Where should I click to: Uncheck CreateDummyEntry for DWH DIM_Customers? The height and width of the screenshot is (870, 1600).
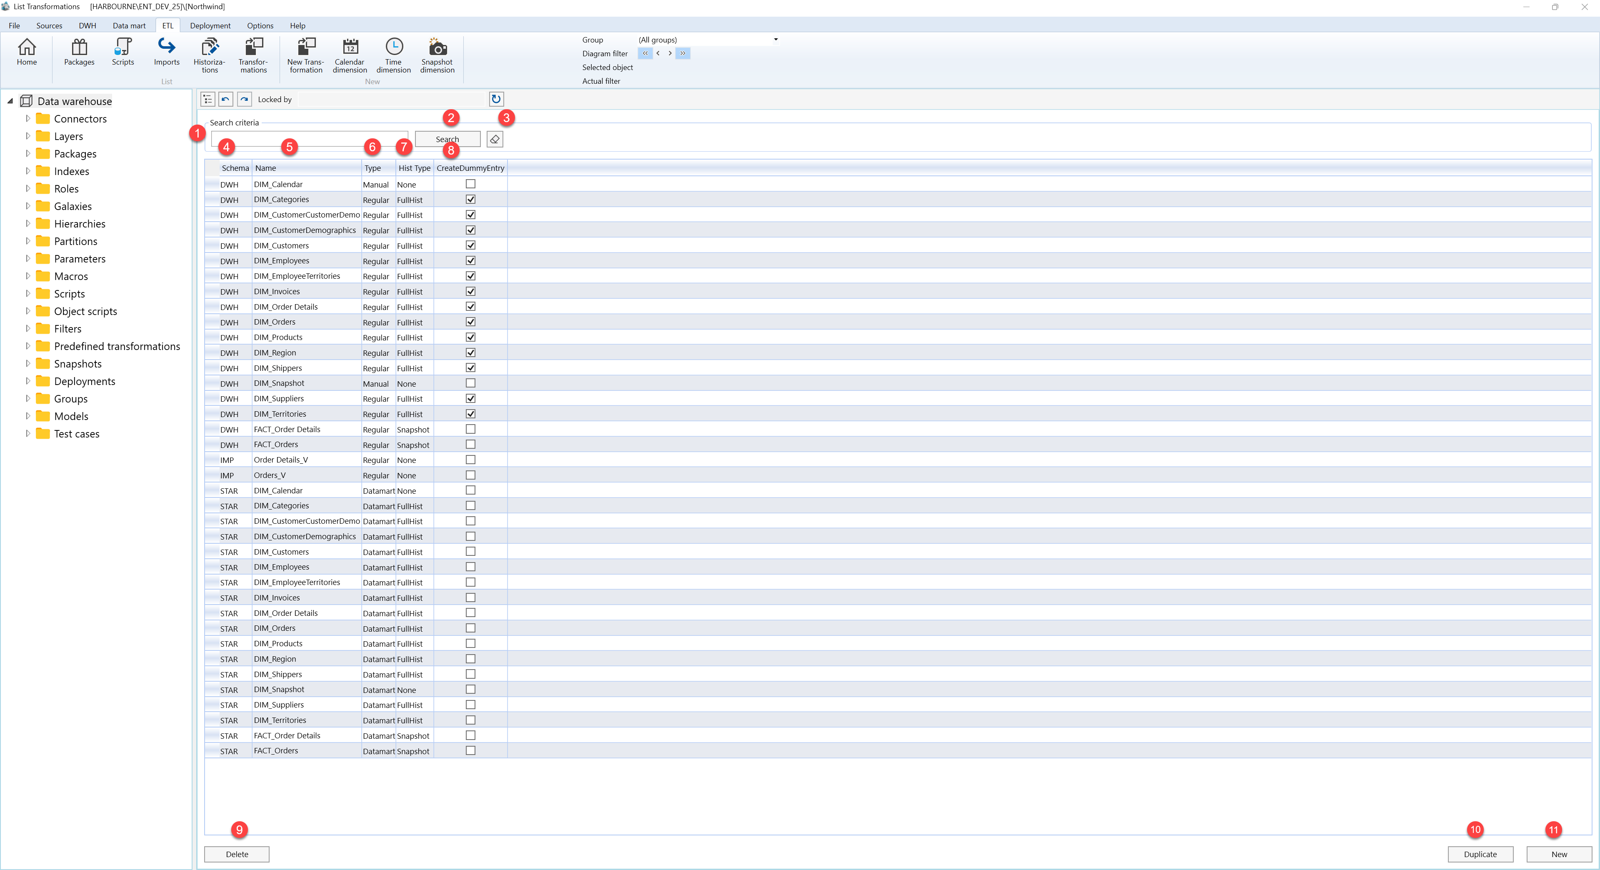click(x=470, y=245)
